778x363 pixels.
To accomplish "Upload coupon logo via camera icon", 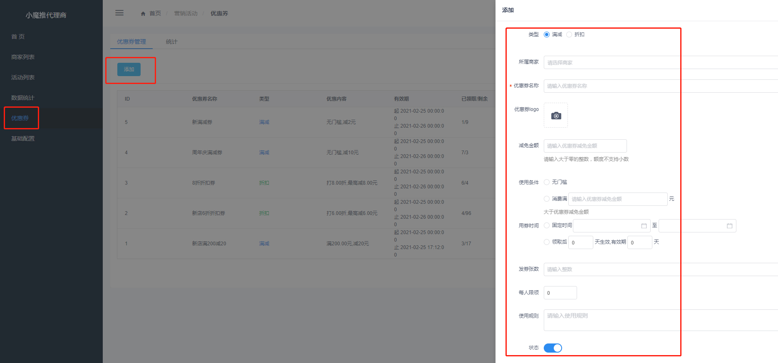I will 556,116.
